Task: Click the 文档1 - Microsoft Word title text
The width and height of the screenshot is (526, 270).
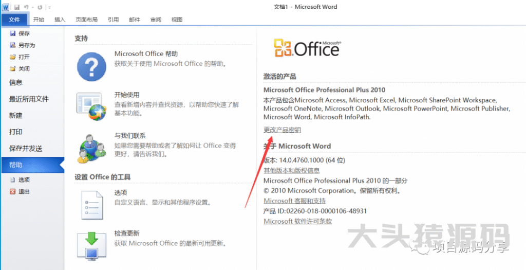Action: 305,7
